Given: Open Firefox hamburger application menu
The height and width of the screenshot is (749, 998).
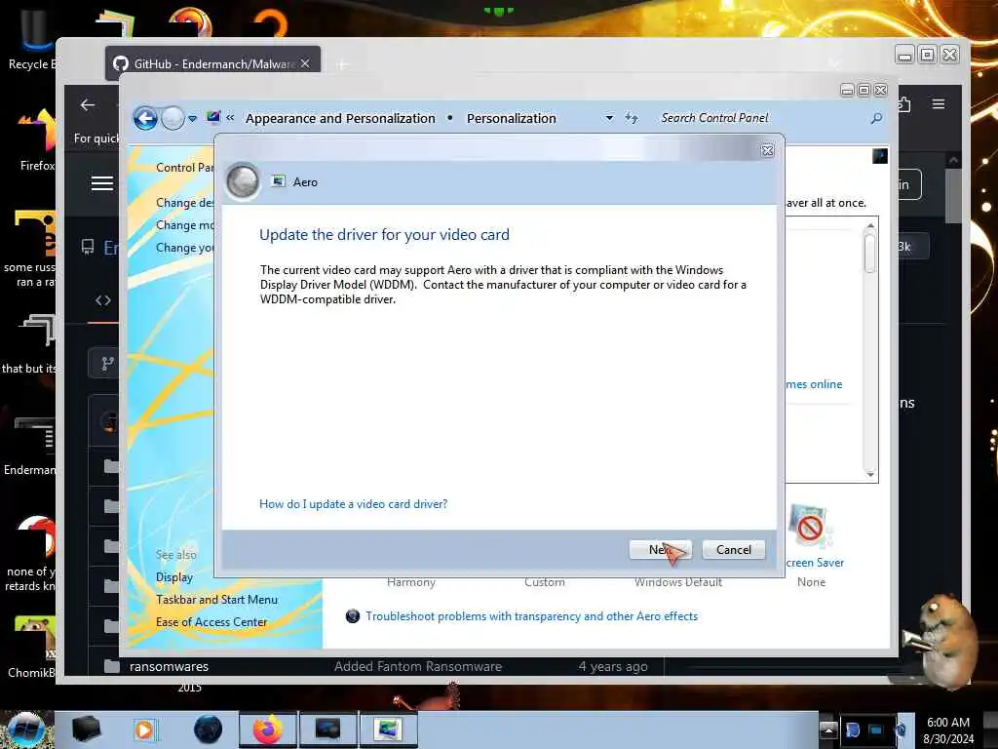Looking at the screenshot, I should (x=939, y=103).
